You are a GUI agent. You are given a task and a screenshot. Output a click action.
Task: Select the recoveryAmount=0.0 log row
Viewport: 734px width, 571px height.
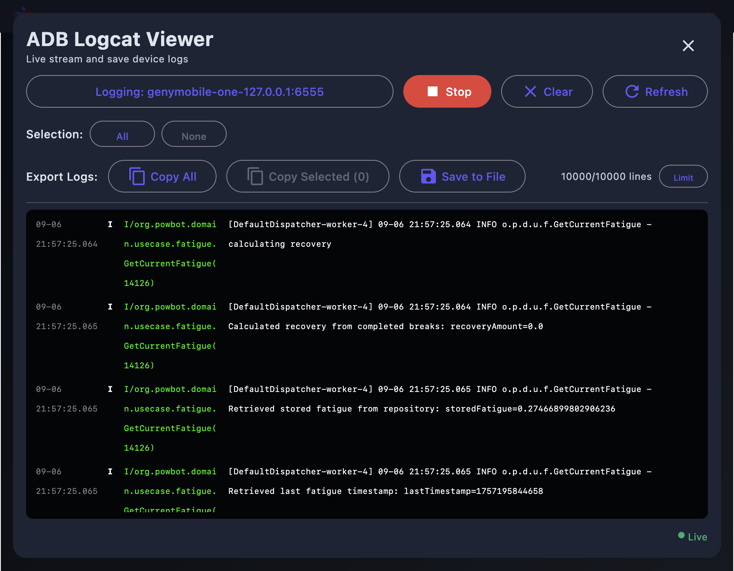tap(385, 326)
